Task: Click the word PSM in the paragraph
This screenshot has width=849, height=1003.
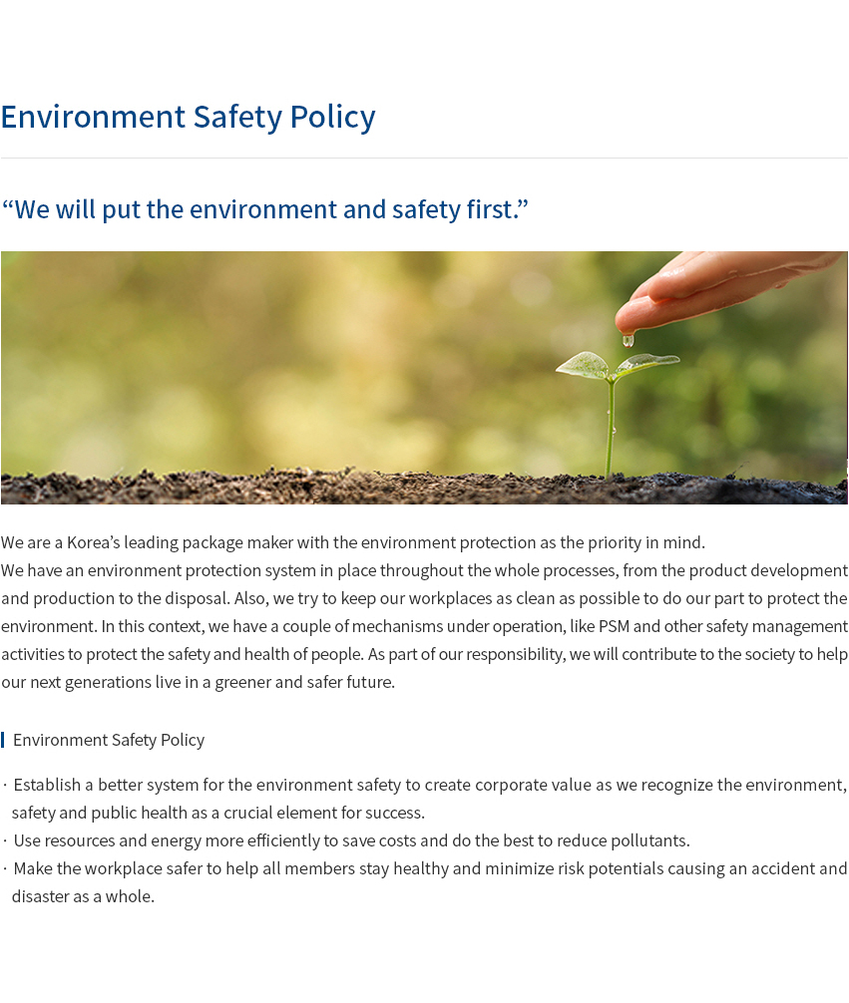Action: coord(614,626)
